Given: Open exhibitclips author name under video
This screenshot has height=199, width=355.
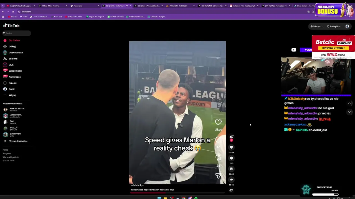Looking at the screenshot, I should (137, 185).
